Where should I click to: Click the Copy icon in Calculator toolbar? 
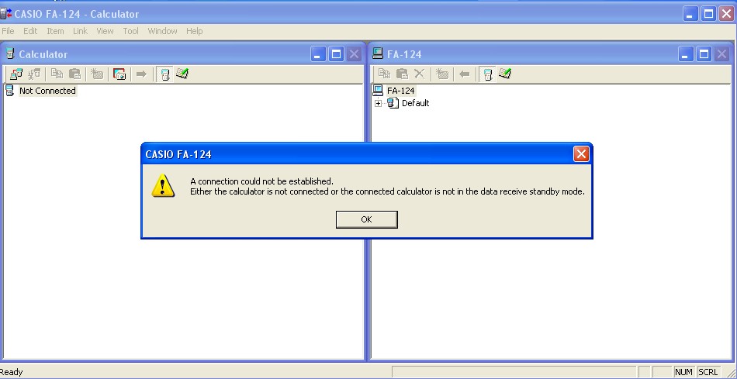click(x=57, y=74)
